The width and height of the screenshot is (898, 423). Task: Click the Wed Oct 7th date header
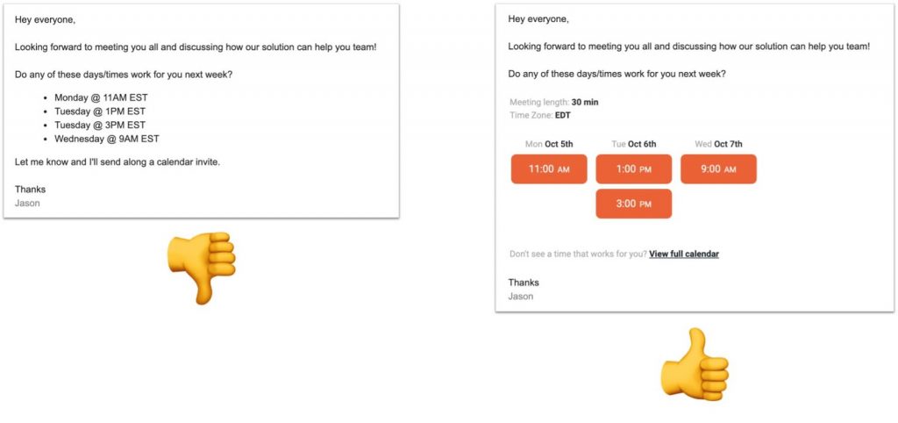[718, 144]
